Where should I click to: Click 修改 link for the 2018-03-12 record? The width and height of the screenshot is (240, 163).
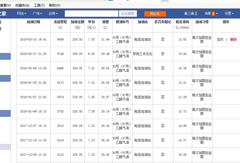[x=220, y=40]
